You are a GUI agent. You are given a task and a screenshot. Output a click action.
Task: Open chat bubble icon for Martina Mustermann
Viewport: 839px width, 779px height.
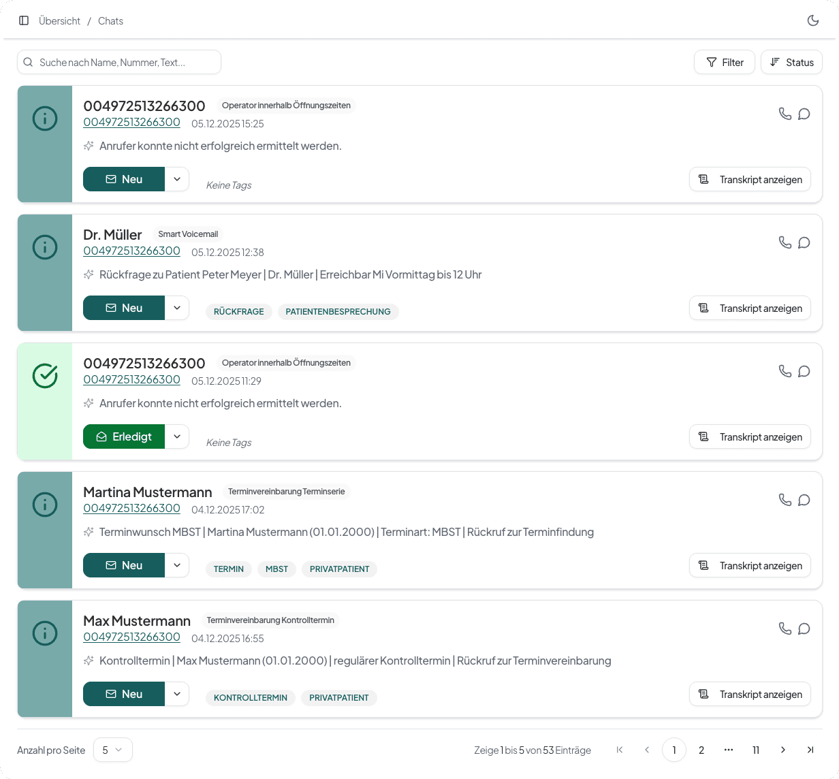coord(804,500)
